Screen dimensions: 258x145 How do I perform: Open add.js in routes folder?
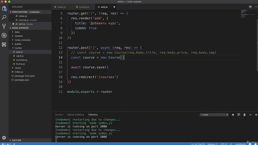click(19, 52)
